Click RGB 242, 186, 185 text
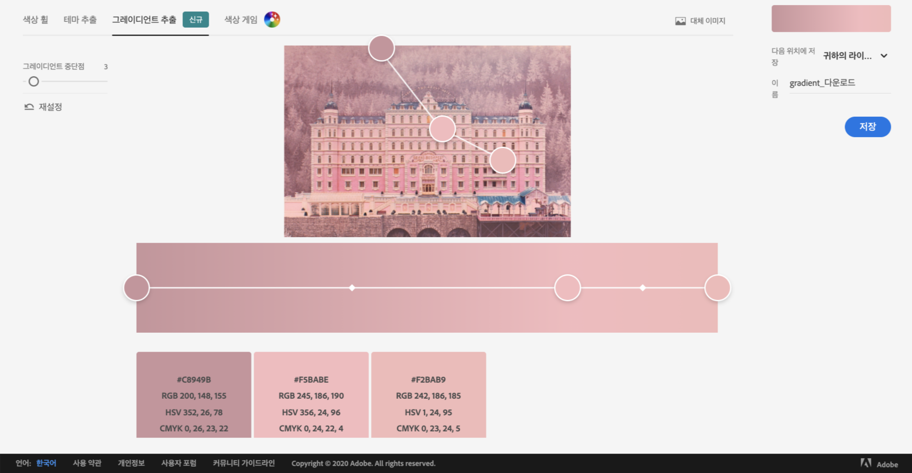912x473 pixels. pos(428,396)
